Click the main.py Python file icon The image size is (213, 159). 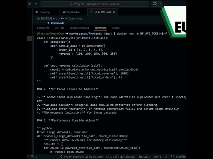[37, 12]
